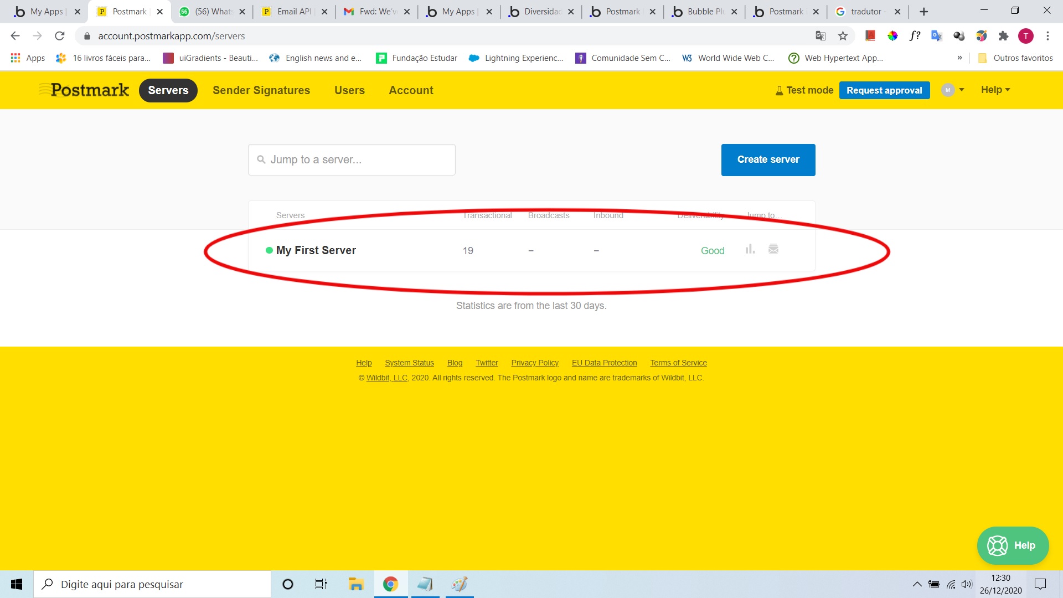
Task: Open the notification center
Action: pyautogui.click(x=1040, y=584)
